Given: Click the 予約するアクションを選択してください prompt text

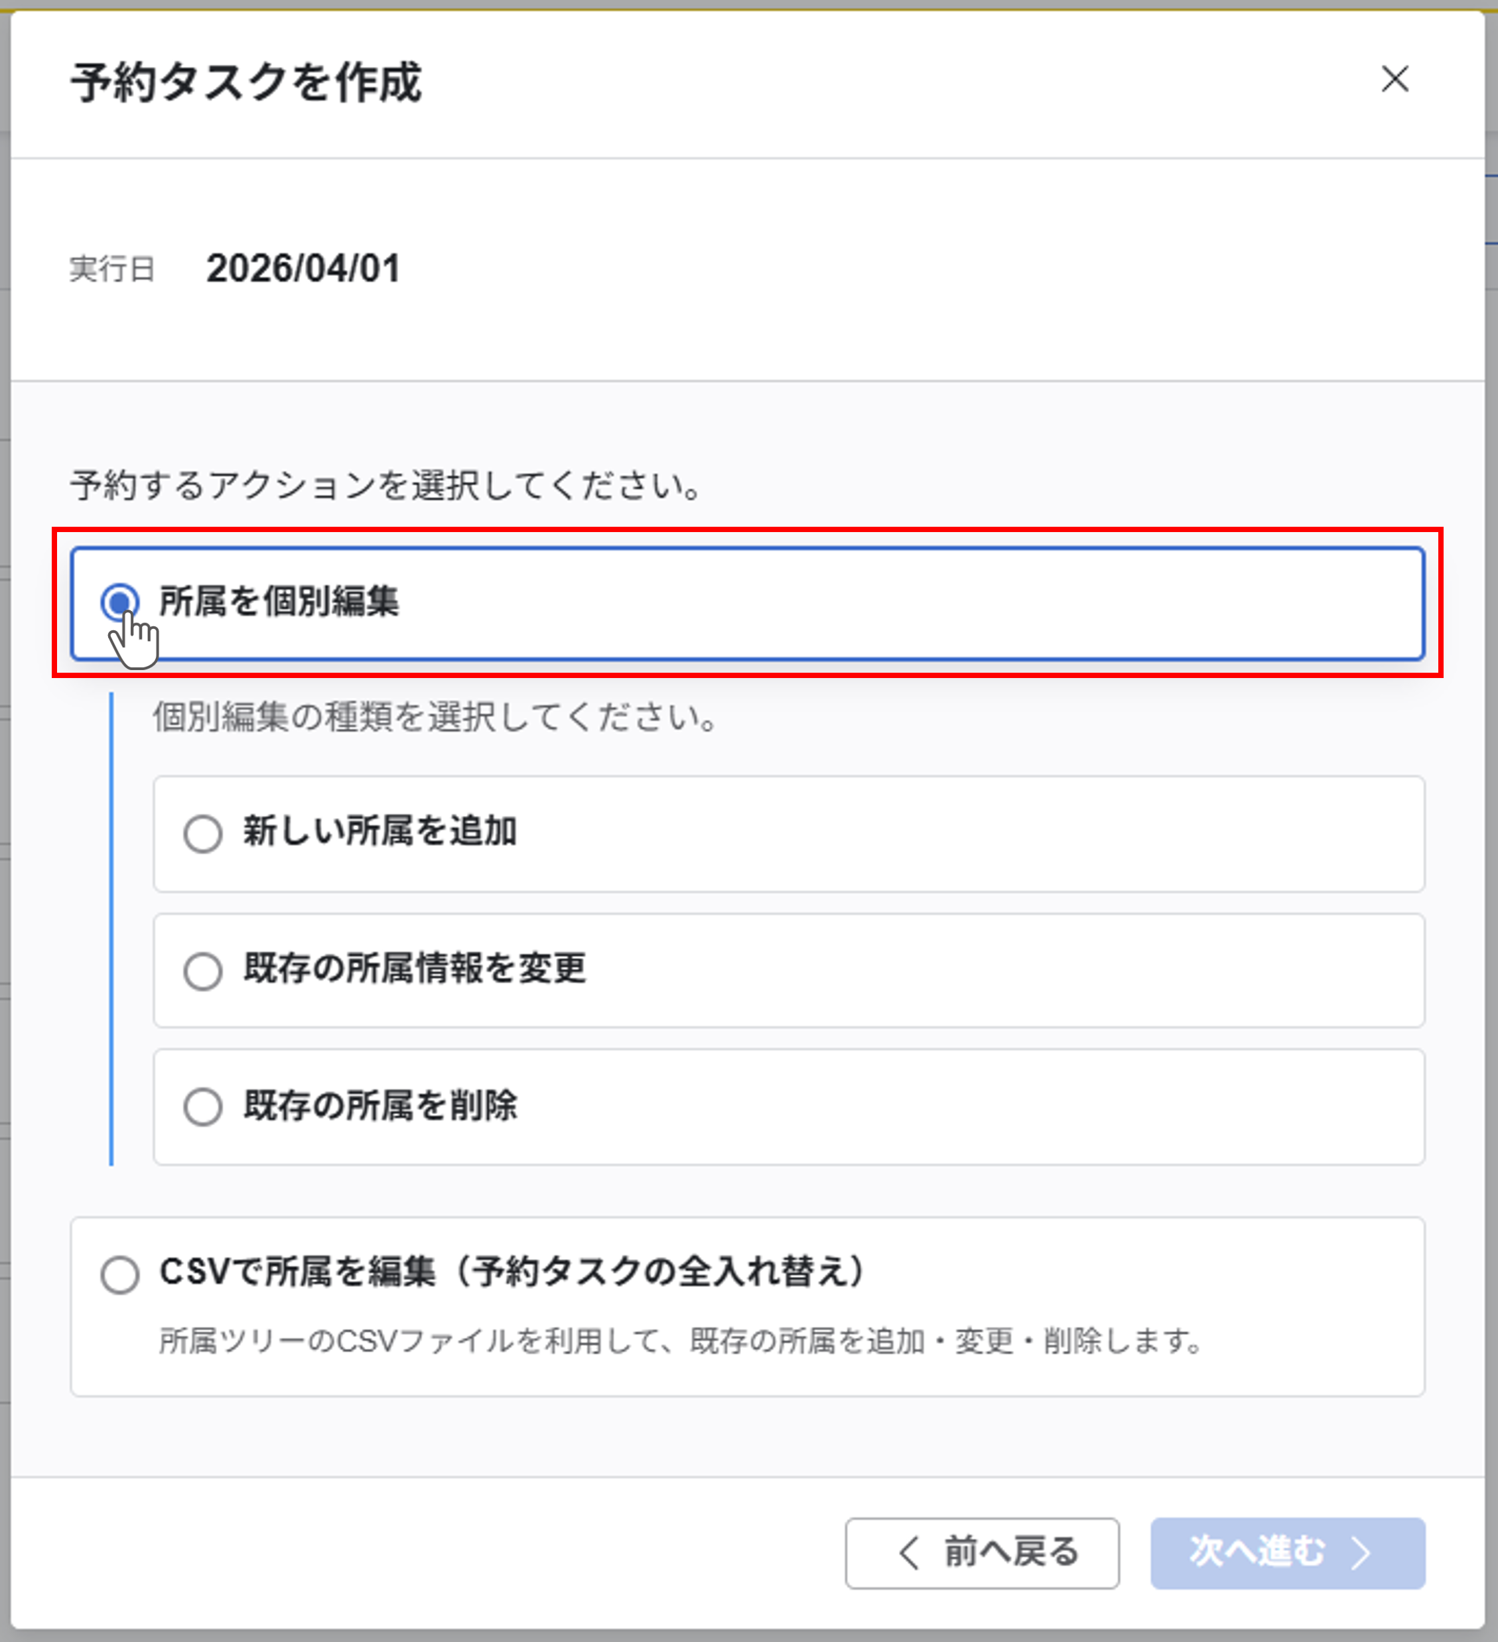Looking at the screenshot, I should tap(386, 486).
